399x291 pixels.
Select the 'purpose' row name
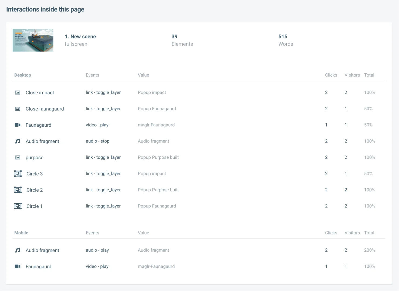tap(34, 158)
